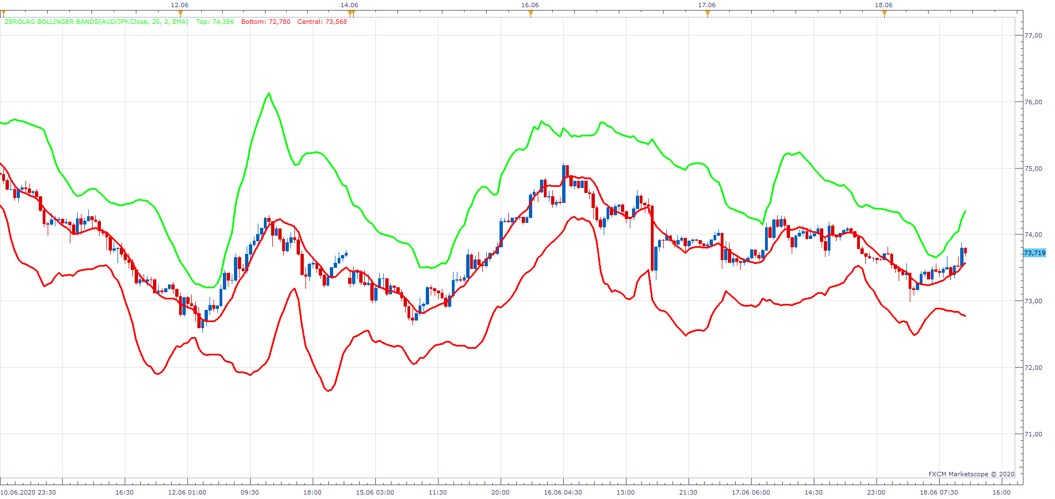The image size is (1055, 499).
Task: Select the Top: 74,356 value label
Action: (215, 22)
